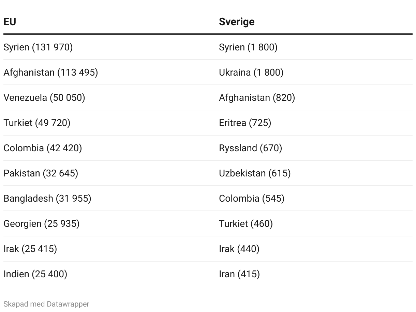Select the Afghanistan (820) cell
The height and width of the screenshot is (312, 416).
[x=257, y=97]
